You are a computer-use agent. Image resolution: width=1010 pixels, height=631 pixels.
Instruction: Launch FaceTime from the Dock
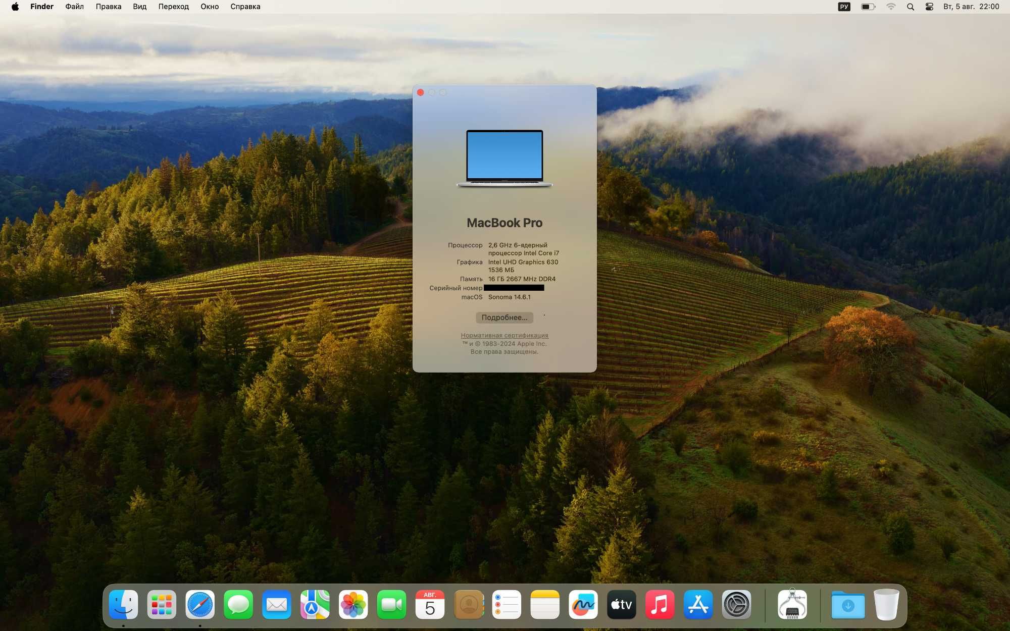click(x=391, y=604)
